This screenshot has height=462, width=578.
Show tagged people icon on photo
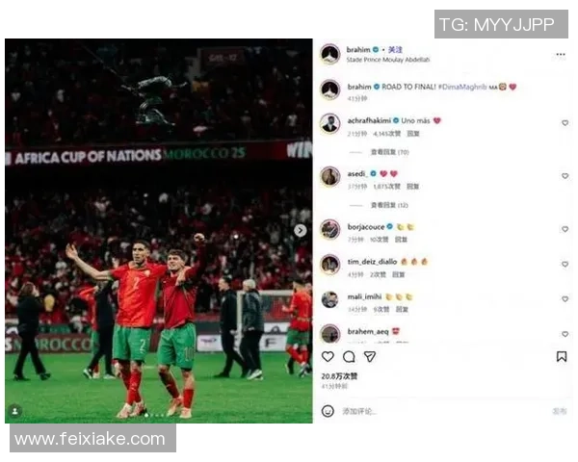[15, 411]
